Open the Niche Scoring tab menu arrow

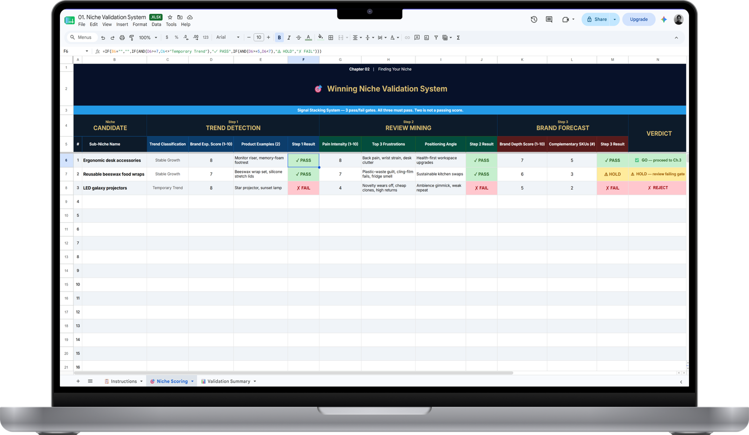(x=192, y=382)
